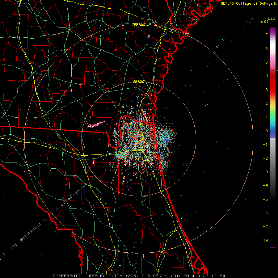Click legend value 1 on color scale

click(266, 117)
